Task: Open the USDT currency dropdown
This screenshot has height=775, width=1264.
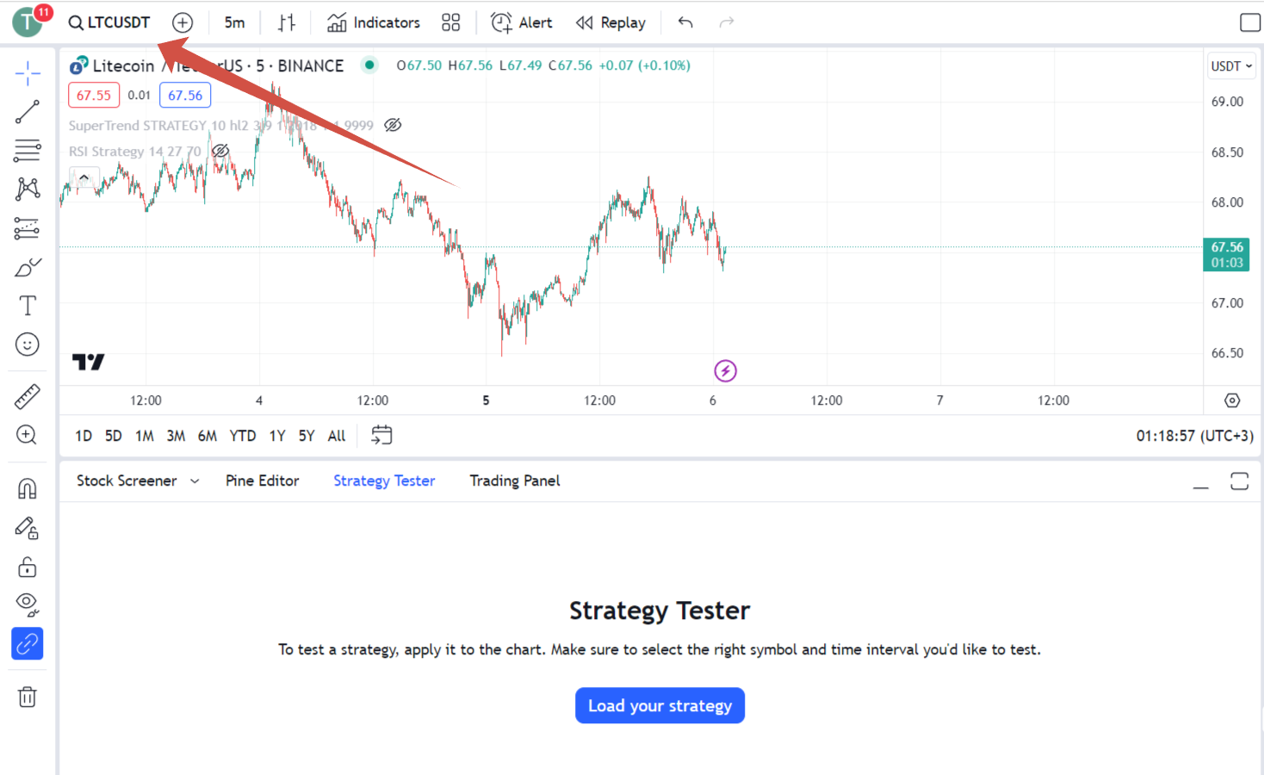Action: pyautogui.click(x=1231, y=66)
